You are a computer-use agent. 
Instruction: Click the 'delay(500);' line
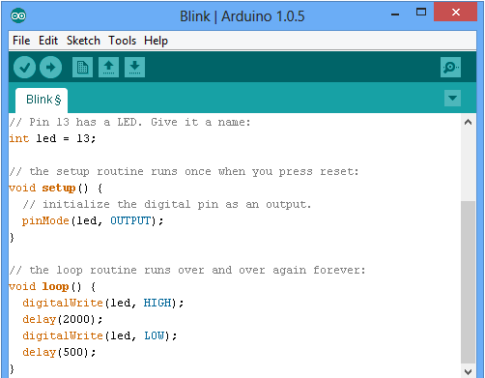(x=59, y=352)
